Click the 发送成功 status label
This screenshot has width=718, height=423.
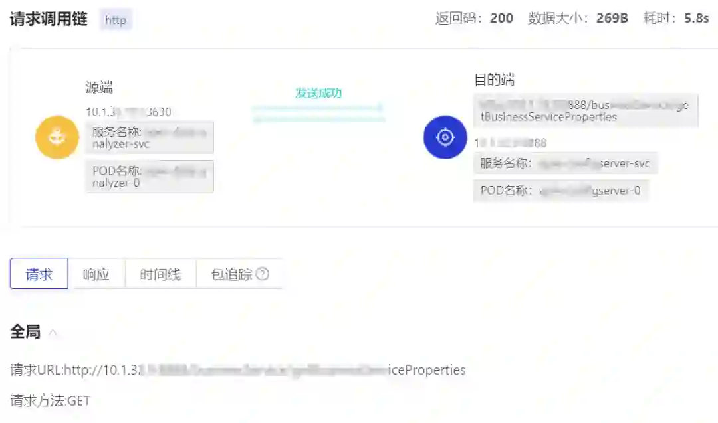click(x=318, y=93)
